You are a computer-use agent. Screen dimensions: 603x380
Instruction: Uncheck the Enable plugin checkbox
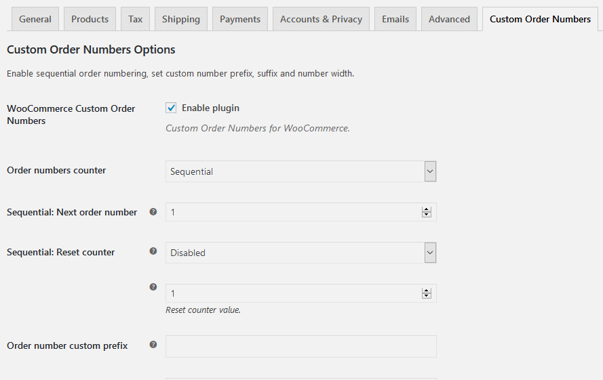click(172, 108)
